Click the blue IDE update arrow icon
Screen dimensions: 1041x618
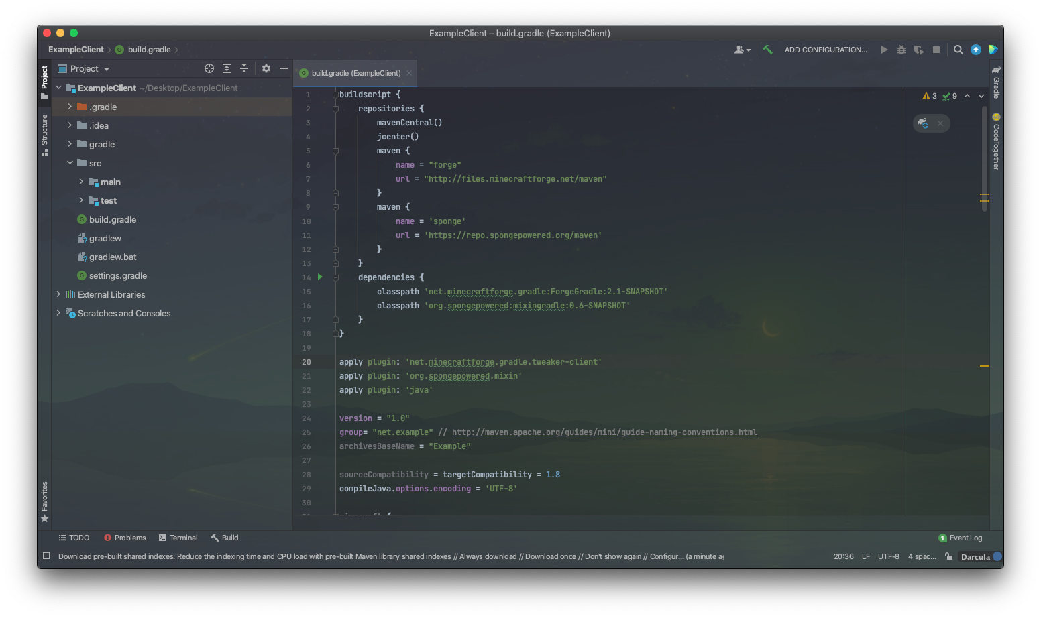(976, 50)
